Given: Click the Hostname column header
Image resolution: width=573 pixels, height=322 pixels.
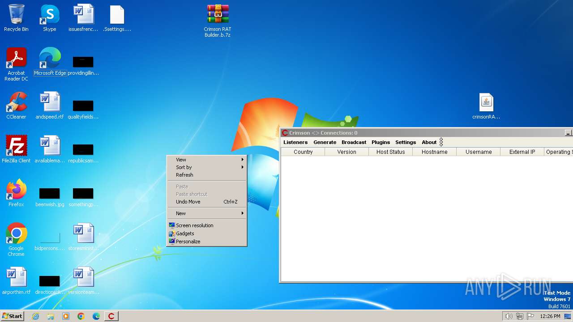Looking at the screenshot, I should click(x=435, y=152).
